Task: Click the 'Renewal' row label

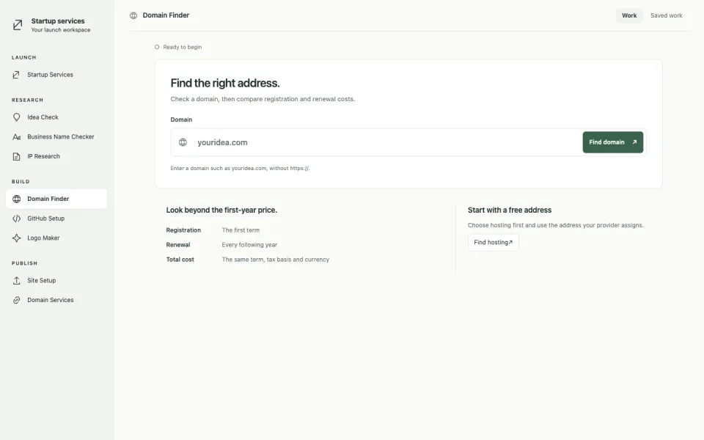Action: [x=178, y=245]
